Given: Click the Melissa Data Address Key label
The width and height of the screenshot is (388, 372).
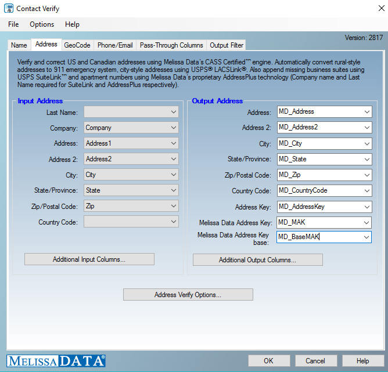Looking at the screenshot, I should click(x=236, y=223).
